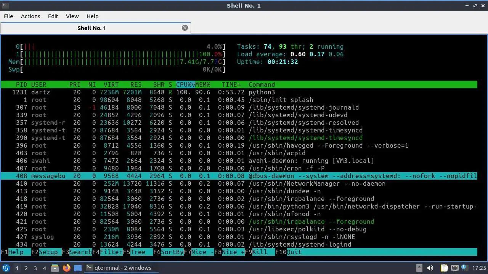Select the /usr/sbin/ofonod process row

(239, 214)
